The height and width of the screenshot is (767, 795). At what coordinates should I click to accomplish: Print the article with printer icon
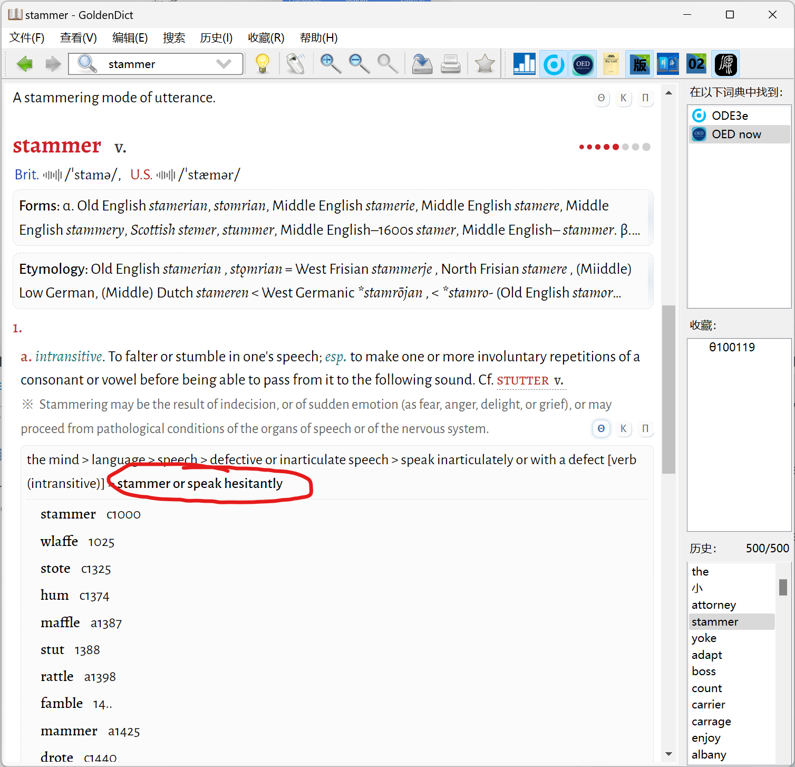(x=451, y=64)
